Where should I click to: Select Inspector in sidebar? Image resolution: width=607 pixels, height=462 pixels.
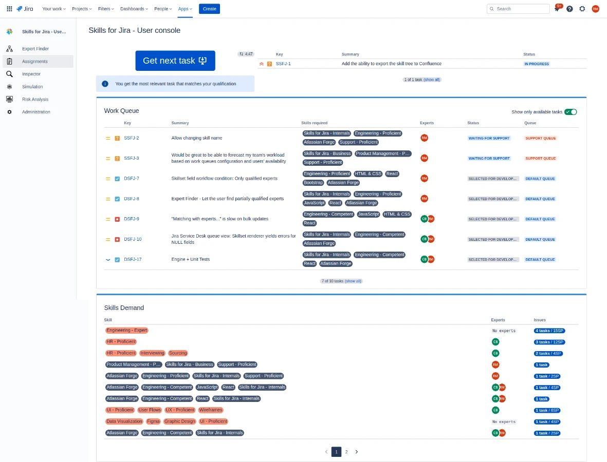tap(38, 74)
